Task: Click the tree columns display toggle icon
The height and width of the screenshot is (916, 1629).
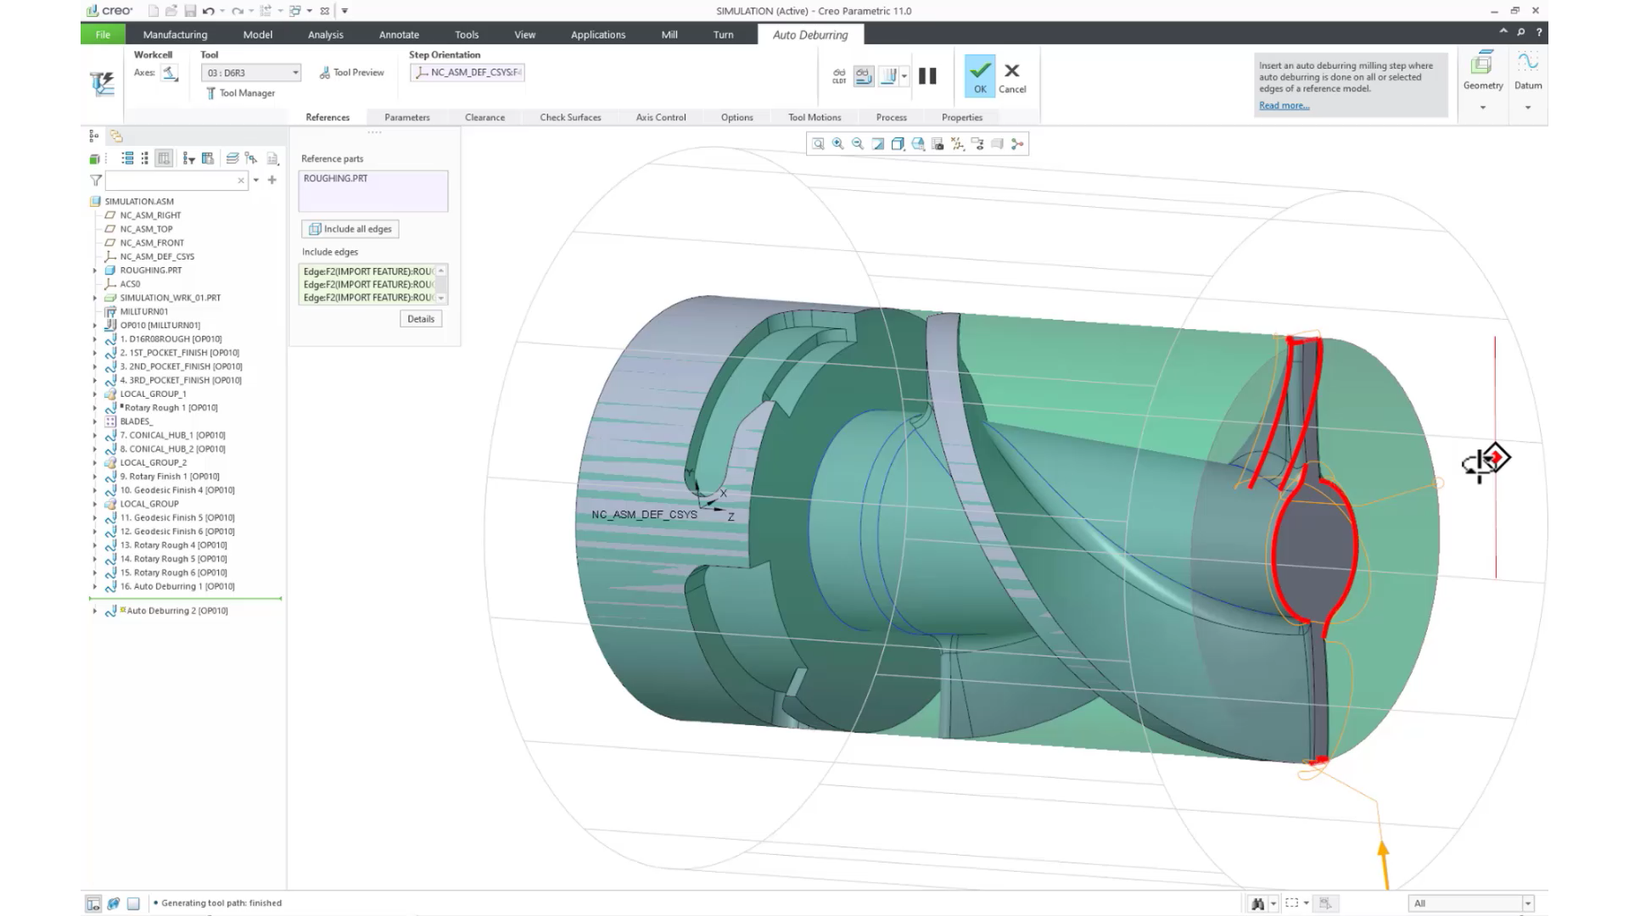Action: (x=164, y=159)
